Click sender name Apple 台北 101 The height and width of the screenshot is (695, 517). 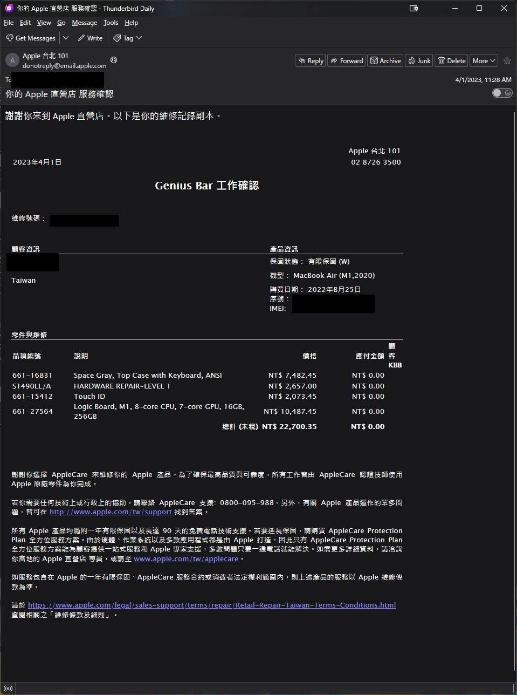pyautogui.click(x=45, y=56)
